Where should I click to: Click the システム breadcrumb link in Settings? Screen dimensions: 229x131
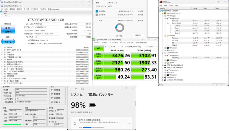(x=76, y=94)
